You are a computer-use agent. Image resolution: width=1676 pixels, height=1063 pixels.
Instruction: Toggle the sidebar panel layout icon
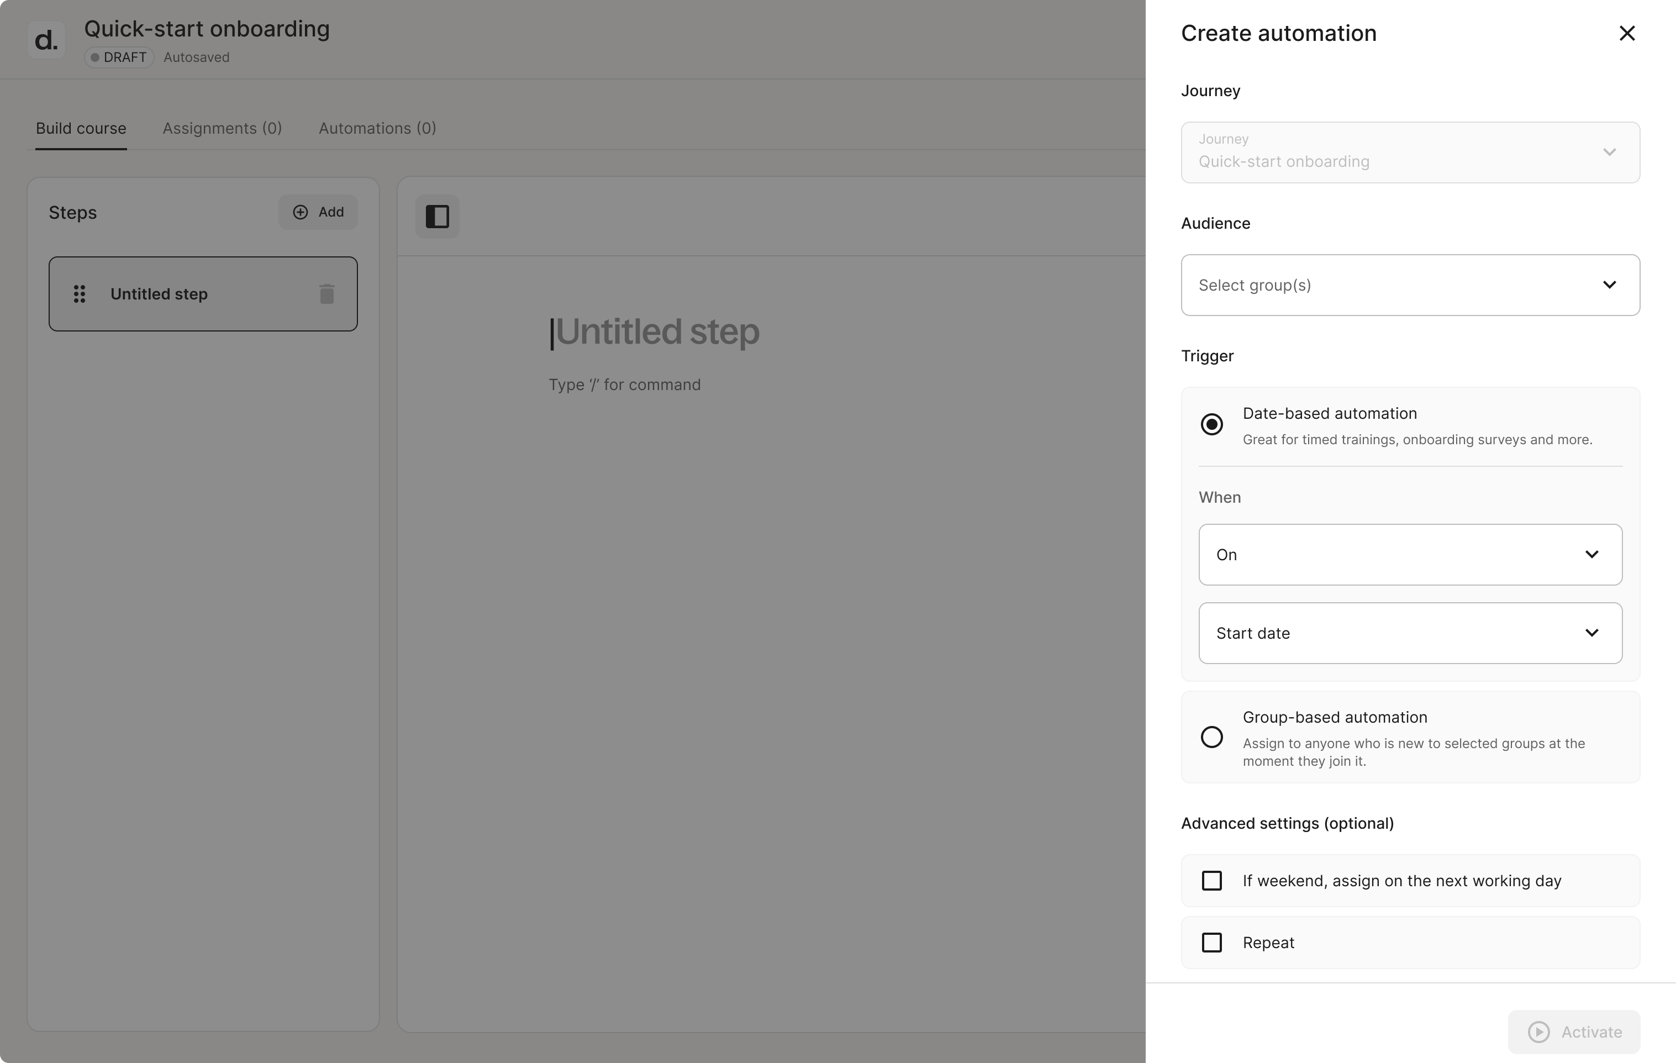pyautogui.click(x=437, y=217)
